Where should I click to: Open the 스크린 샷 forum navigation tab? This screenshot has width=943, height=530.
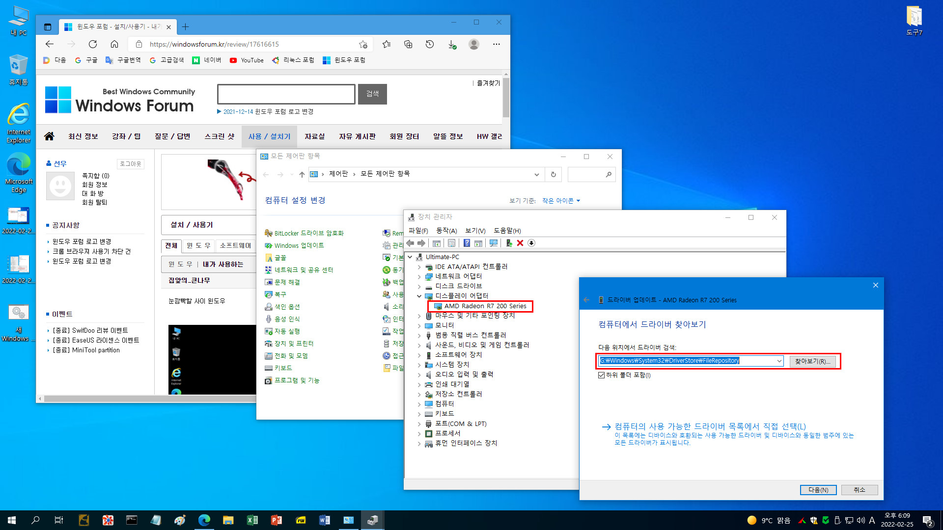click(x=220, y=136)
